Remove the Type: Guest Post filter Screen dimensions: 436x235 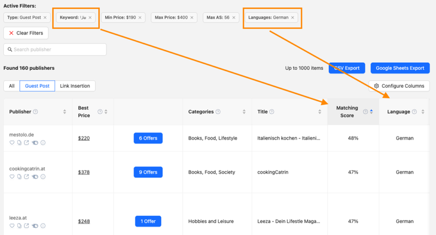[x=45, y=17]
